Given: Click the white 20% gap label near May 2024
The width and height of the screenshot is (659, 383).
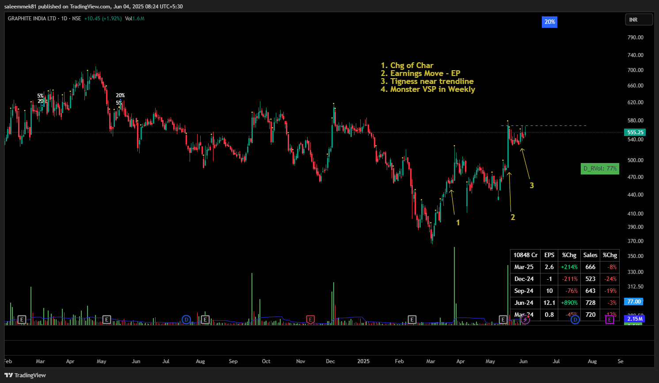Looking at the screenshot, I should click(x=120, y=95).
